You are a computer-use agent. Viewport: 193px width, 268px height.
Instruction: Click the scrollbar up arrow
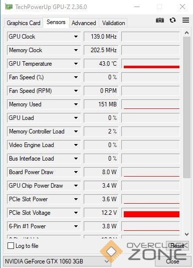[186, 33]
